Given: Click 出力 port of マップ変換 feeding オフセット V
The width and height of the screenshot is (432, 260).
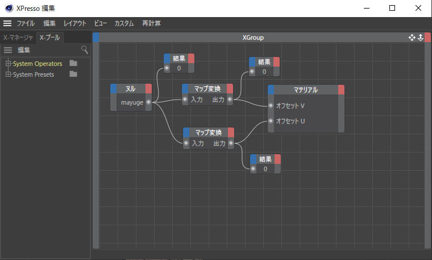Looking at the screenshot, I should tap(230, 99).
